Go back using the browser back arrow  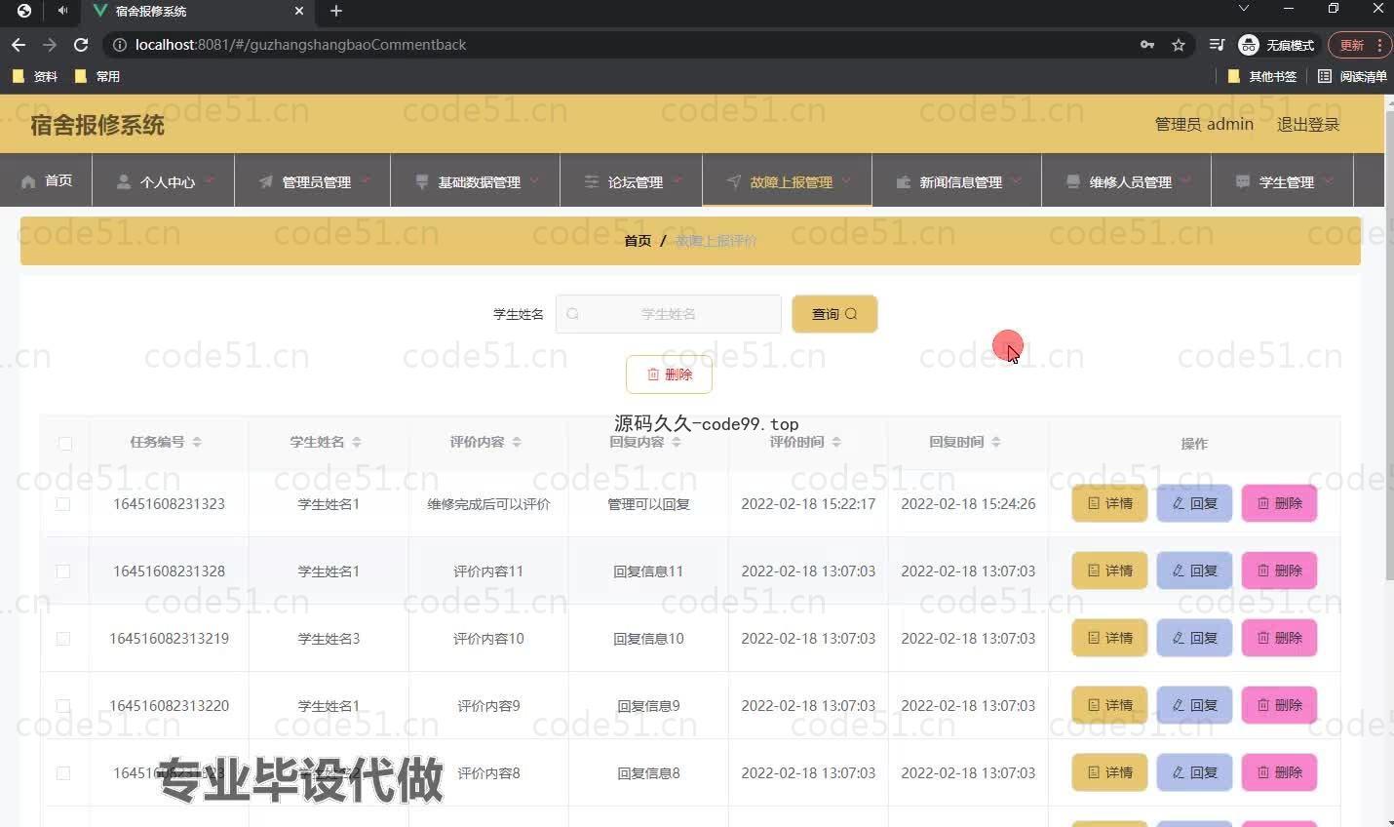18,45
